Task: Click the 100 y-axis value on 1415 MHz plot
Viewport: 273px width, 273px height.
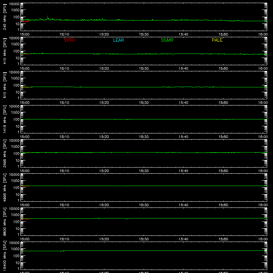Action: click(16, 119)
